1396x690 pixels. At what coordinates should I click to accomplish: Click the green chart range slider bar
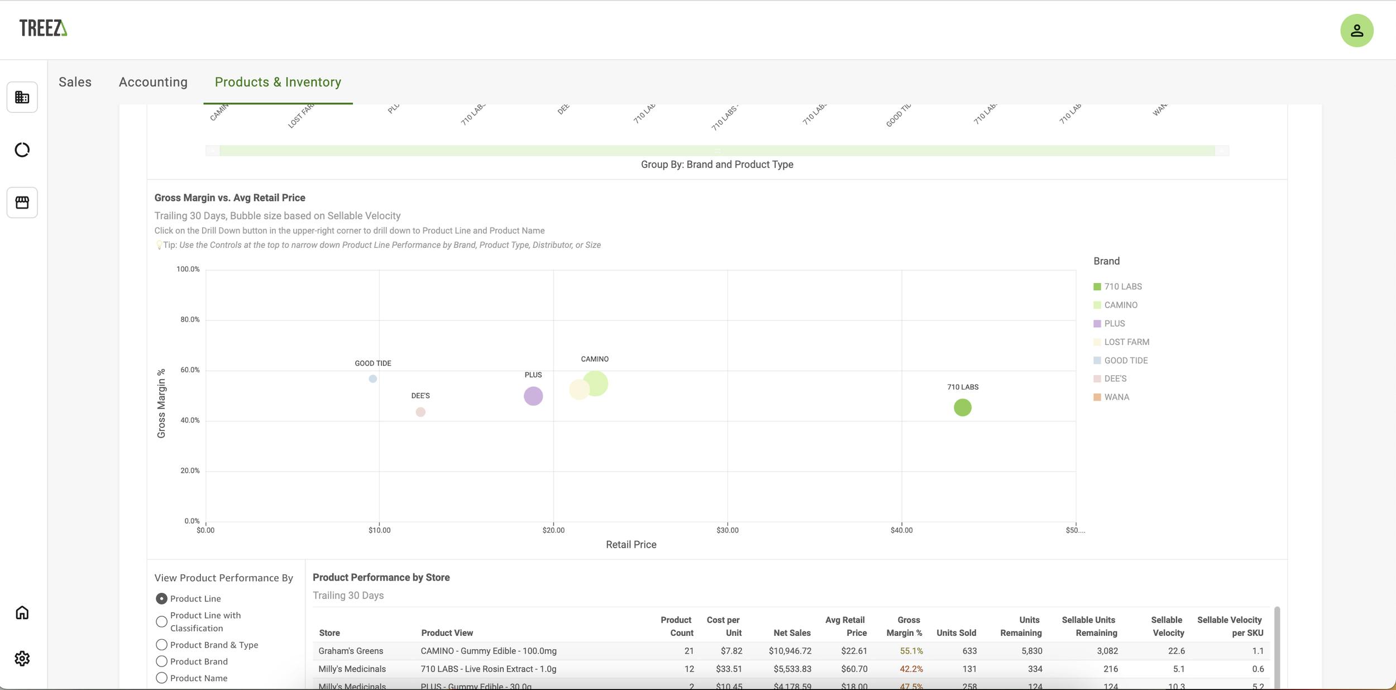coord(716,151)
